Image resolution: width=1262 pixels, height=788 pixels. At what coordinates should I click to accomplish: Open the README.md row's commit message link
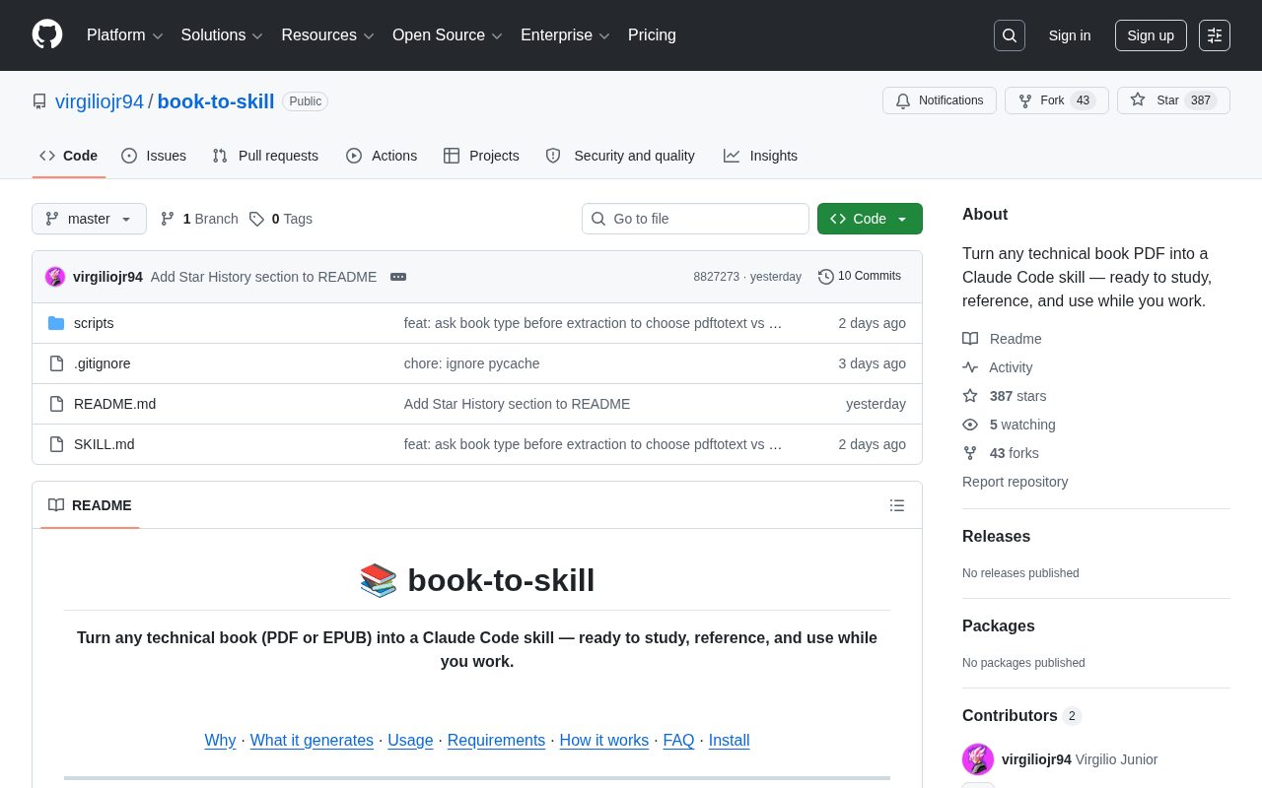[517, 404]
